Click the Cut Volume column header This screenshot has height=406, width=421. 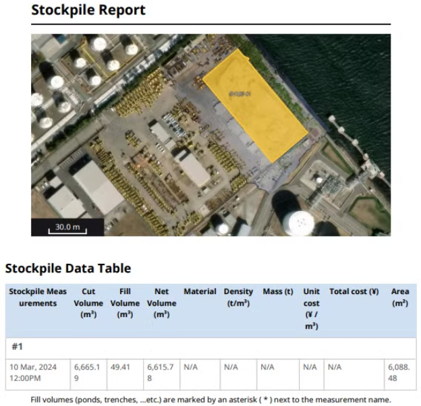point(88,303)
